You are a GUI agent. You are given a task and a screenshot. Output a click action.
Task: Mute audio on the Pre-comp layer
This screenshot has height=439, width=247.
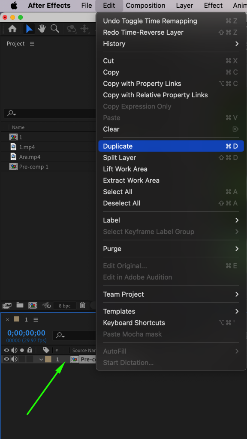click(14, 359)
